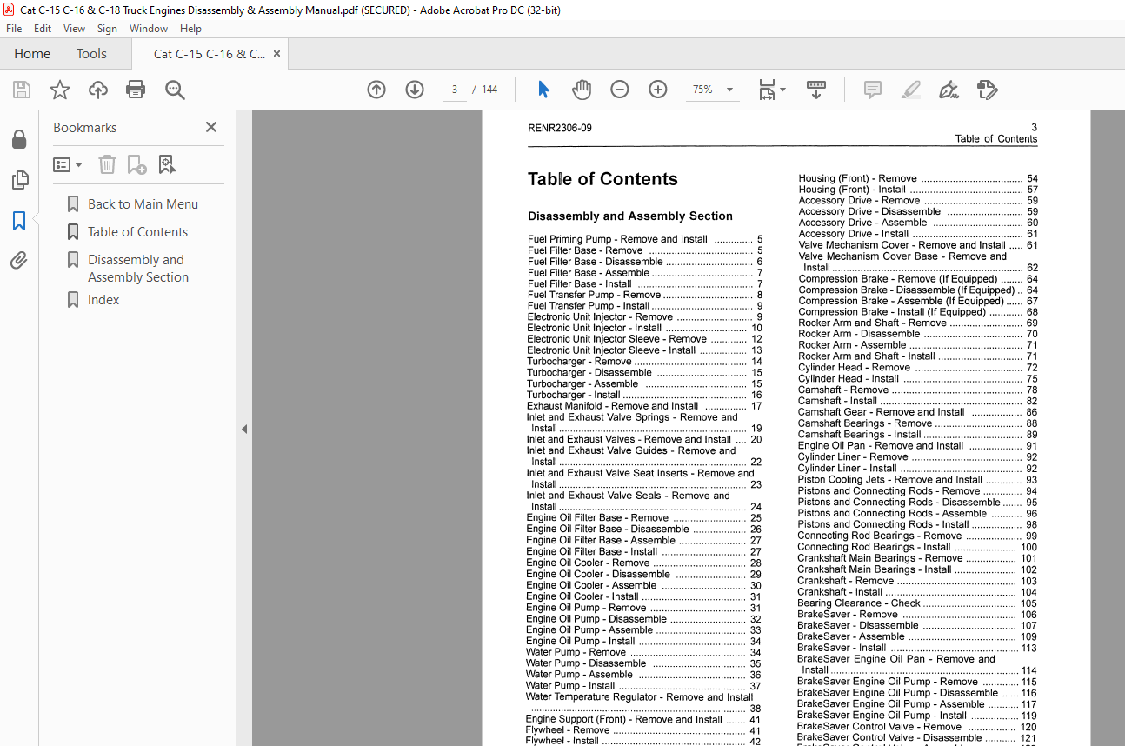Collapse the navigation pane arrow
Screen dimensions: 1125x746
pyautogui.click(x=244, y=429)
